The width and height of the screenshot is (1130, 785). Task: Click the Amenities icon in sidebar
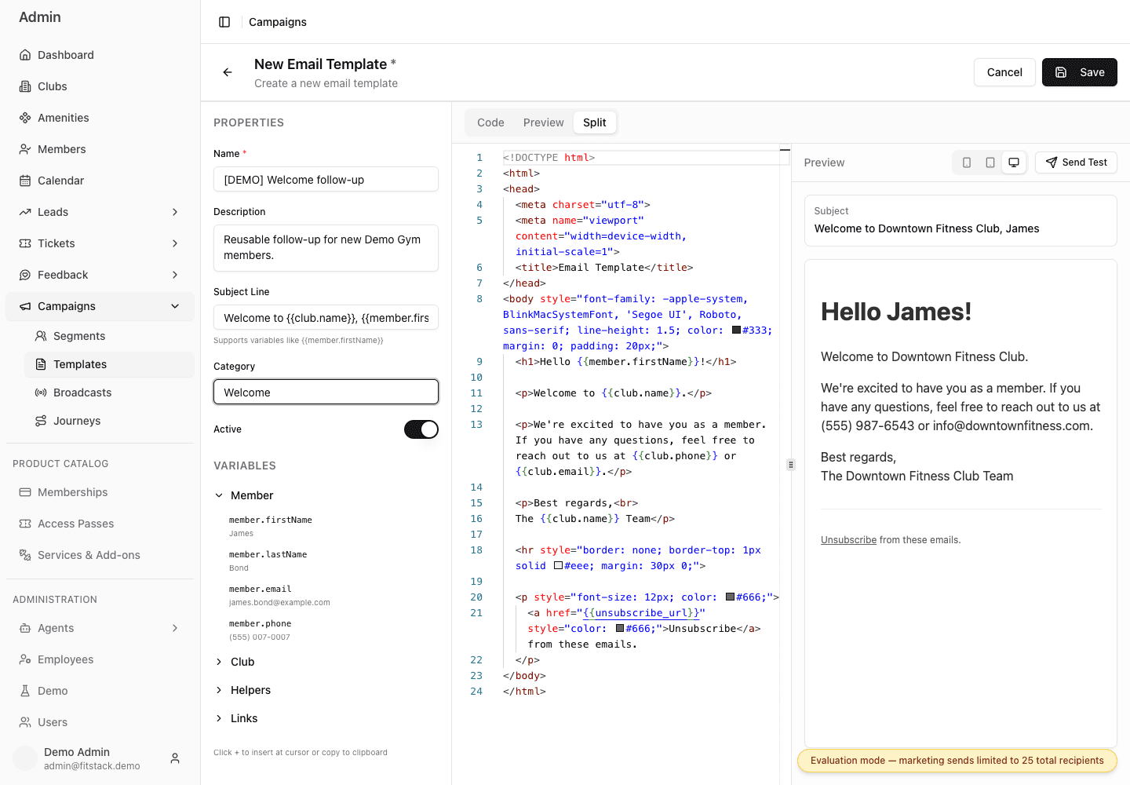pos(25,118)
